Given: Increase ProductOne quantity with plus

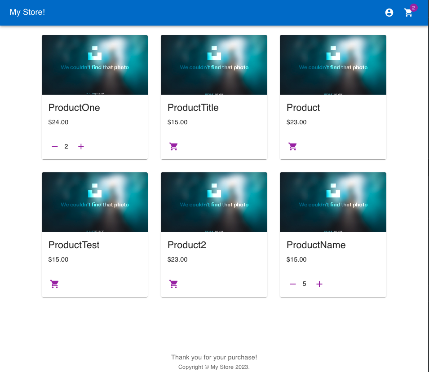Looking at the screenshot, I should coord(81,146).
